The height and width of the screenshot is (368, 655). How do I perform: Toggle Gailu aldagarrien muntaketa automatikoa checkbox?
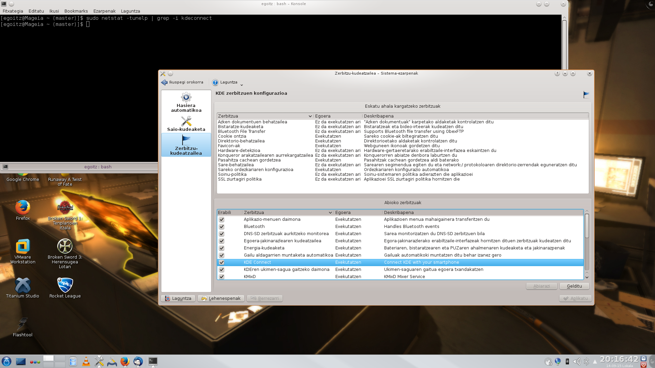222,255
